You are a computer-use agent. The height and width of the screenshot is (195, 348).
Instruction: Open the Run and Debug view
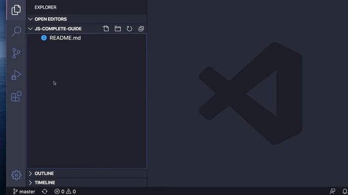[x=16, y=75]
